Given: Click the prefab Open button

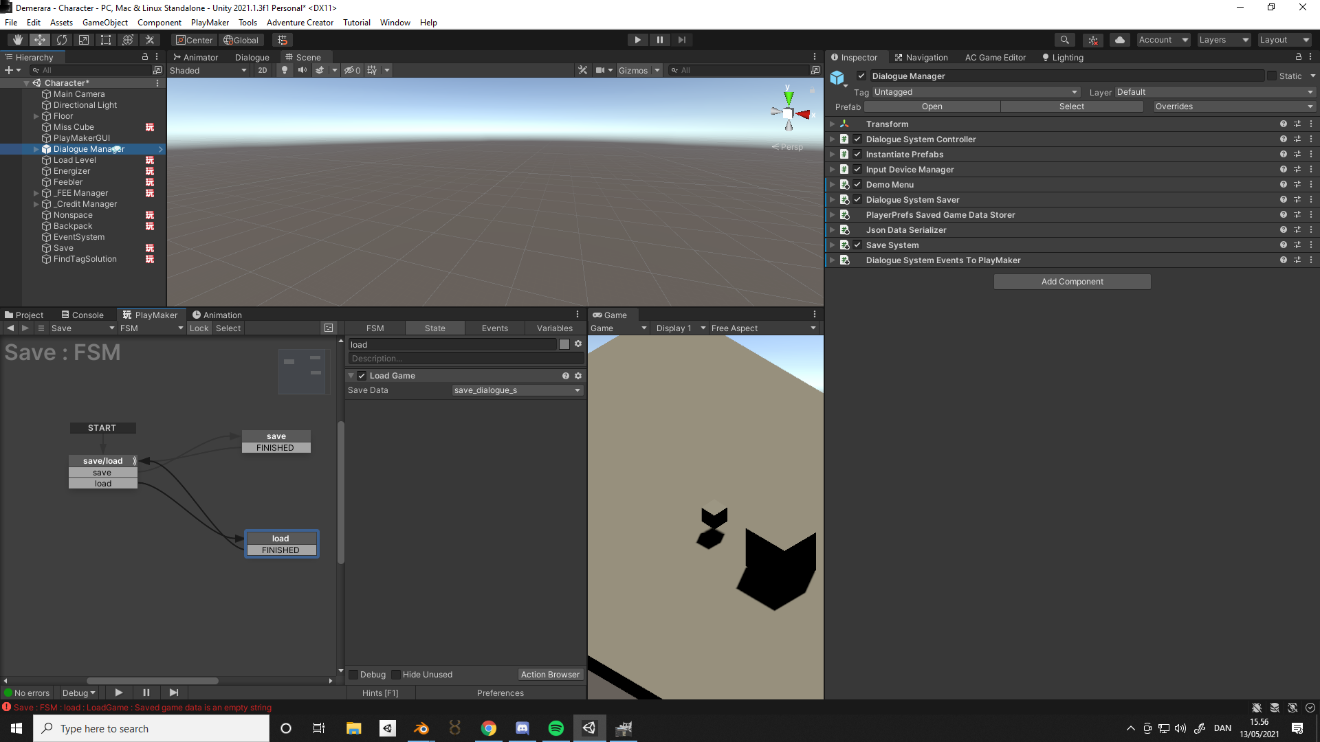Looking at the screenshot, I should (x=932, y=106).
